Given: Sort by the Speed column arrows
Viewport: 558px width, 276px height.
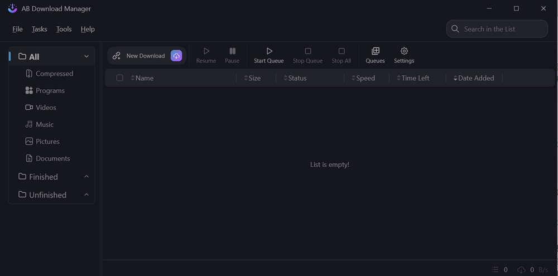Looking at the screenshot, I should click(x=353, y=78).
